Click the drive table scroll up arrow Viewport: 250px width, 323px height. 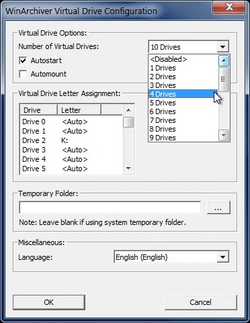coord(128,110)
